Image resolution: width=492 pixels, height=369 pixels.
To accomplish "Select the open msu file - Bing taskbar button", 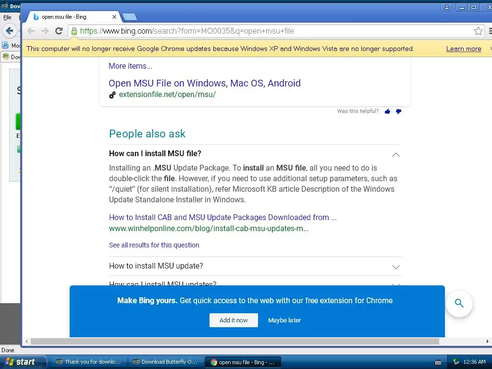I will (243, 362).
